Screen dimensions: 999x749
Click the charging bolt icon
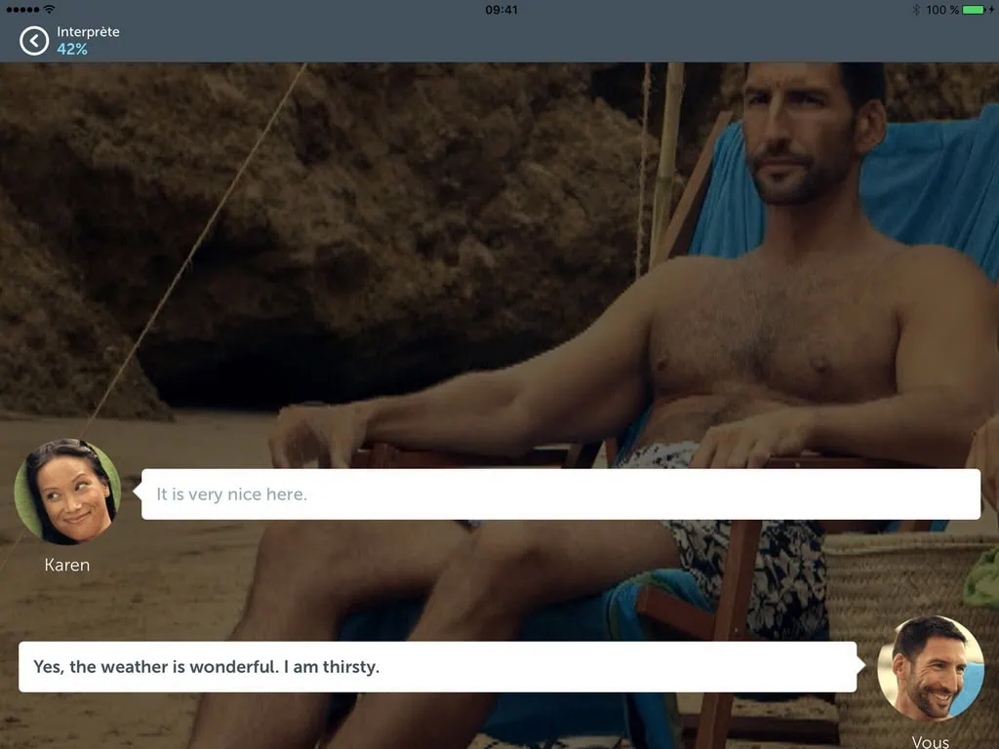[x=991, y=10]
